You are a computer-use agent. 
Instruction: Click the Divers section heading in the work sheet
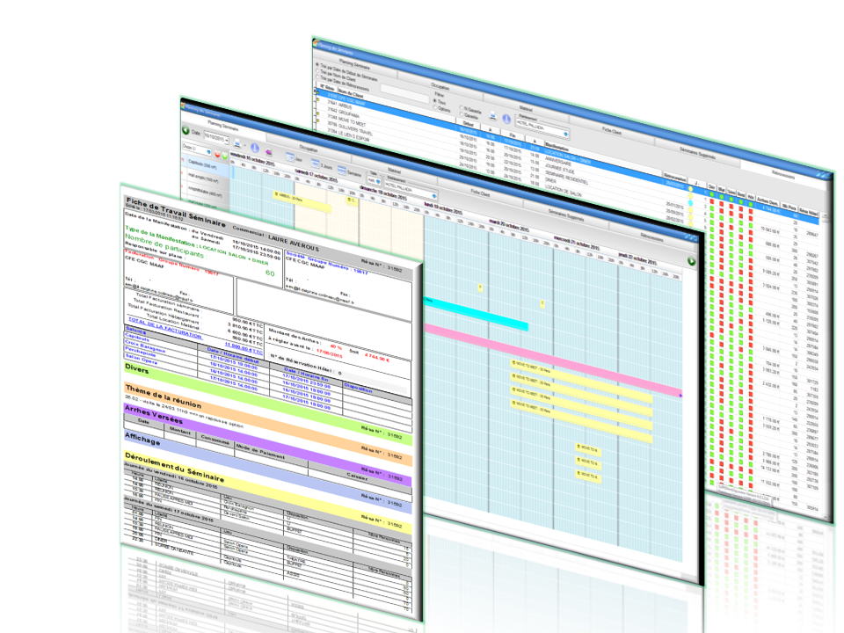137,369
